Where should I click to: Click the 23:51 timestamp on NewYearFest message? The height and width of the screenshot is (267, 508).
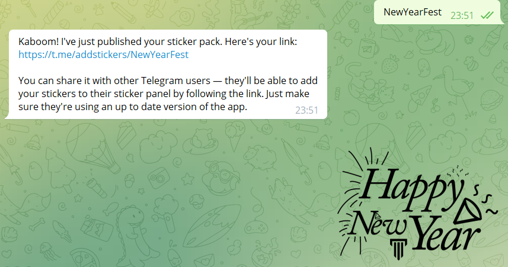(x=462, y=15)
